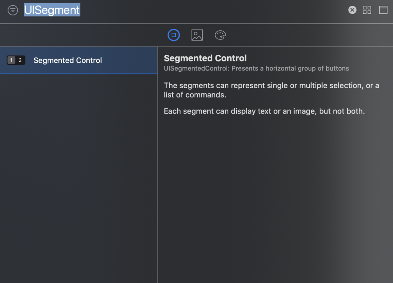Enable the Views filter in category bar
393x283 pixels.
pyautogui.click(x=173, y=35)
